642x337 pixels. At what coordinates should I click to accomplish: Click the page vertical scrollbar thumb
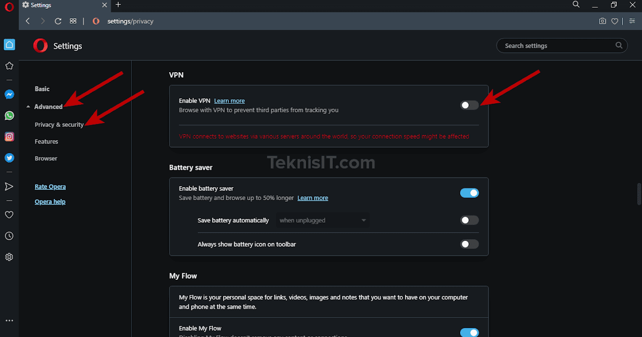pyautogui.click(x=638, y=194)
